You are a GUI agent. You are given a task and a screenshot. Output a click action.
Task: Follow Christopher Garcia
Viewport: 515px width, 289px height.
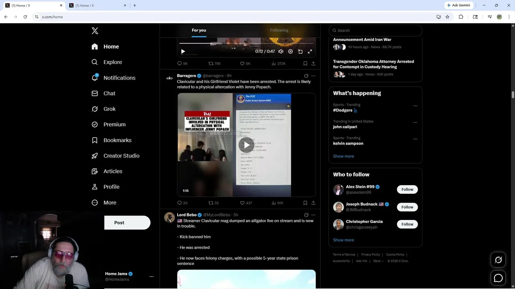[x=407, y=224]
